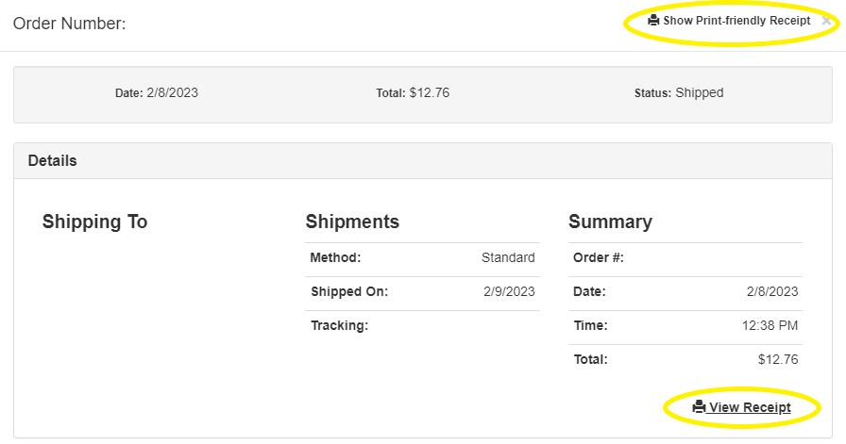Select the Order Number heading text
This screenshot has height=444, width=846.
[69, 24]
